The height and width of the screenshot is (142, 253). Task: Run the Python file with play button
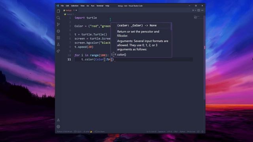tap(193, 10)
